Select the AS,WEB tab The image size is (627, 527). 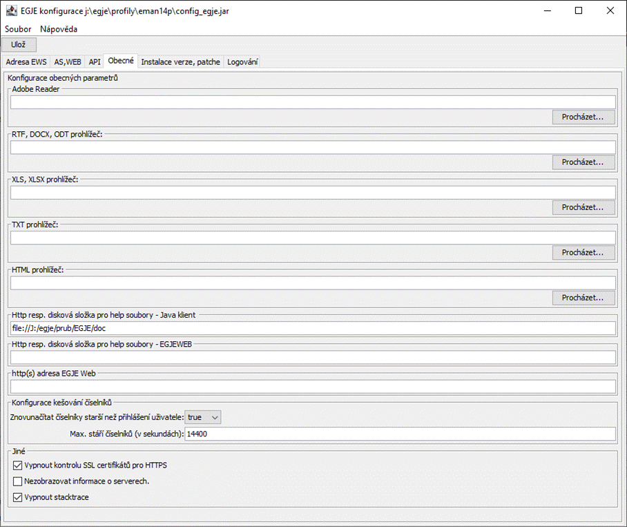click(68, 61)
